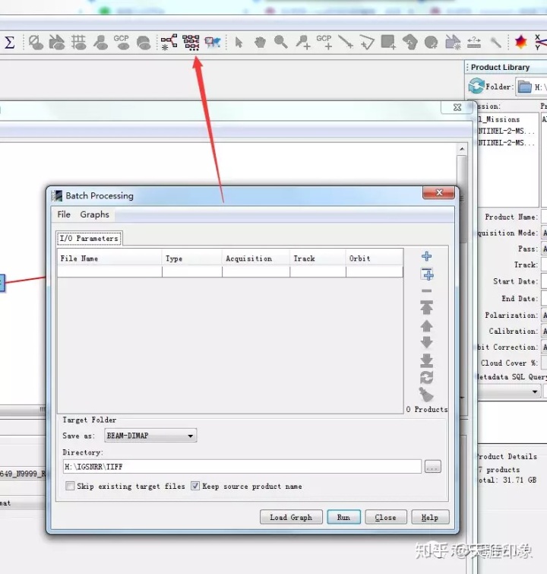Viewport: 547px width, 574px height.
Task: Move product to bottom of list
Action: 426,360
